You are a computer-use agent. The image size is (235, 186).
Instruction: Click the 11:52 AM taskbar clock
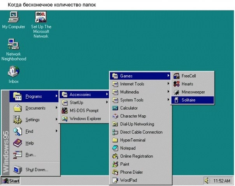point(222,181)
